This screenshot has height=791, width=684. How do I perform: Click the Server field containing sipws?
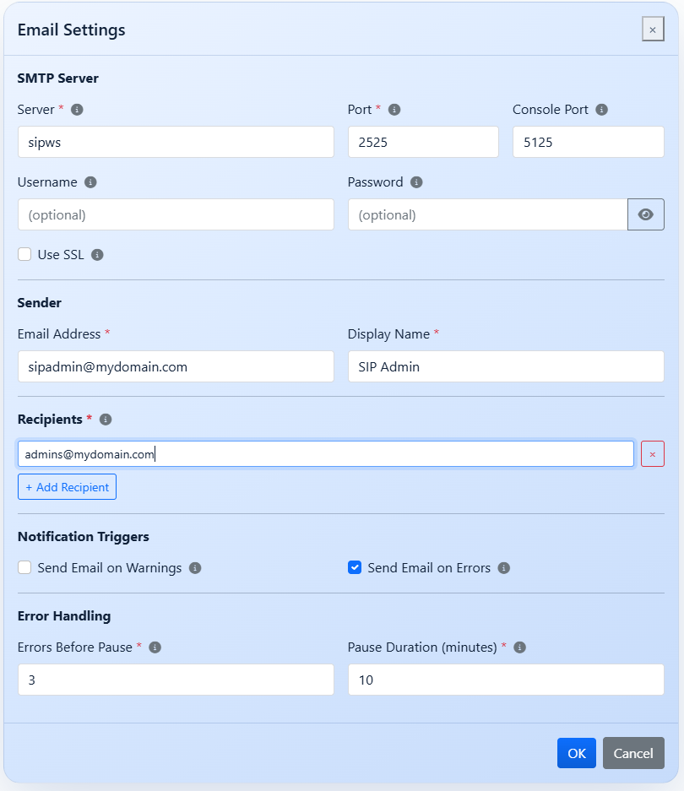[x=176, y=142]
